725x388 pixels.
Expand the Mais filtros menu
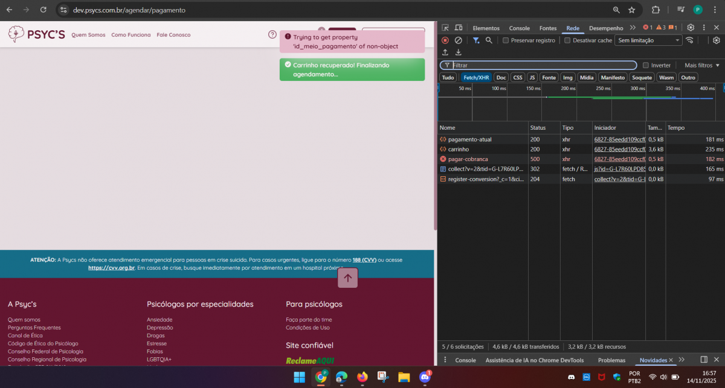pos(702,65)
